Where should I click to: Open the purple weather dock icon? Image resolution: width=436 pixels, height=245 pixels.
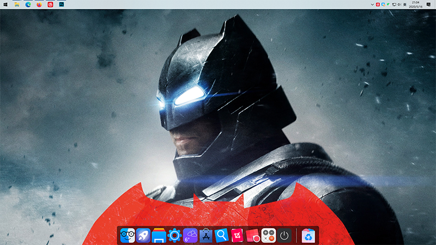click(x=190, y=235)
